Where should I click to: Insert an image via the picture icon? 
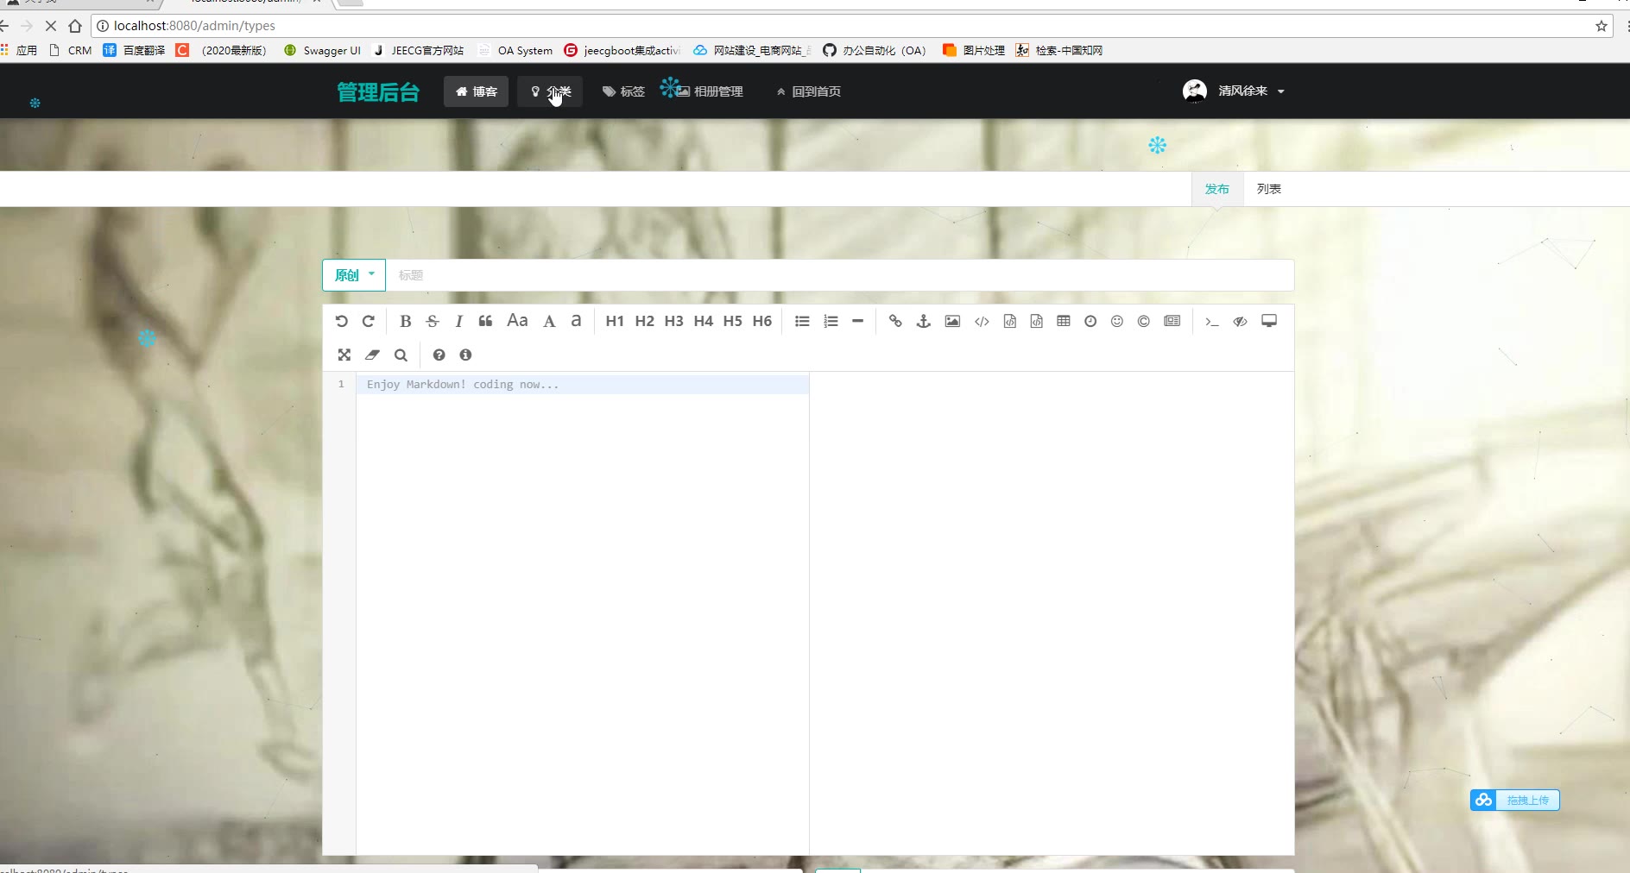[952, 321]
